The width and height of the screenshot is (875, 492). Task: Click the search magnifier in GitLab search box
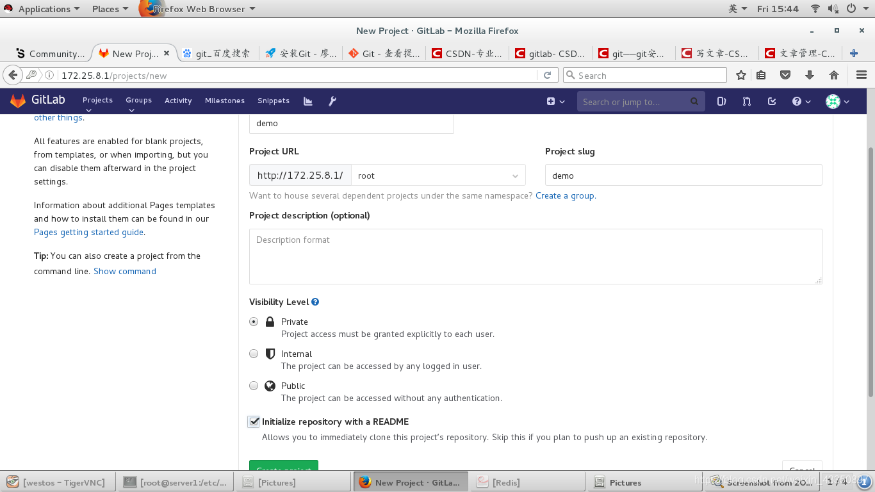pyautogui.click(x=694, y=101)
